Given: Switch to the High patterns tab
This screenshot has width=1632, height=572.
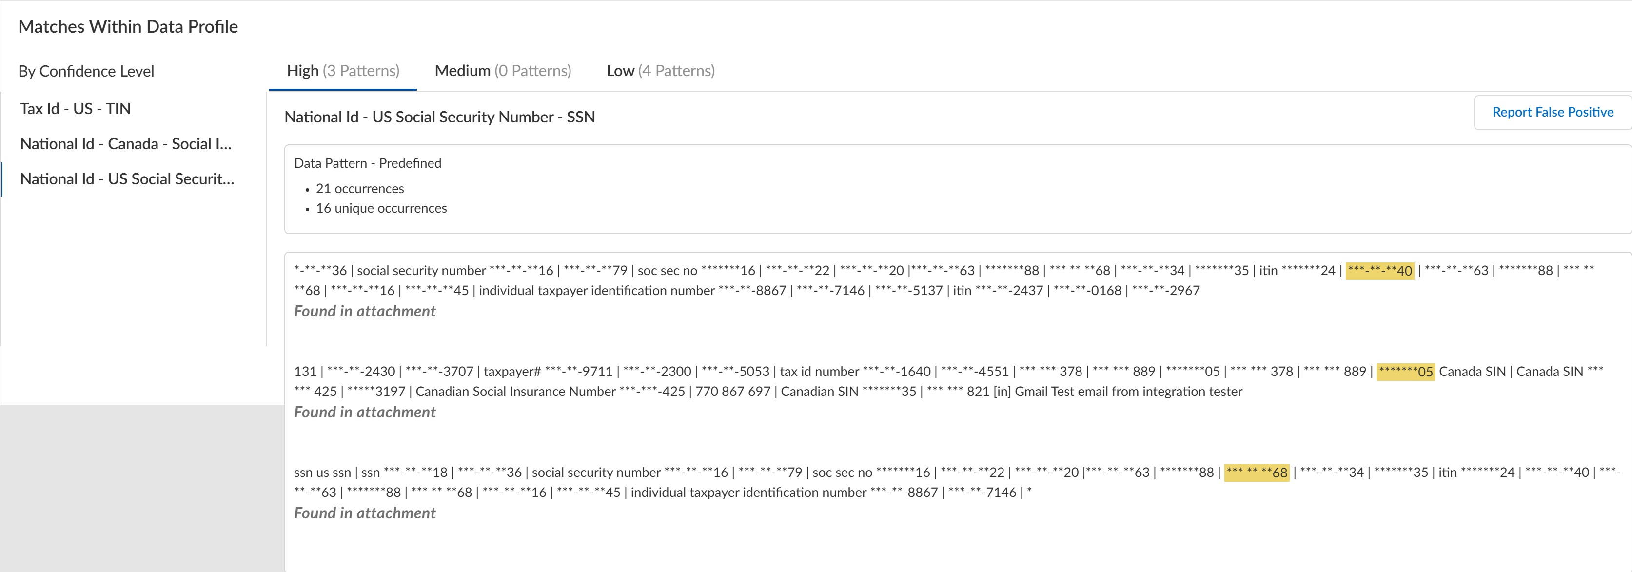Looking at the screenshot, I should tap(343, 71).
